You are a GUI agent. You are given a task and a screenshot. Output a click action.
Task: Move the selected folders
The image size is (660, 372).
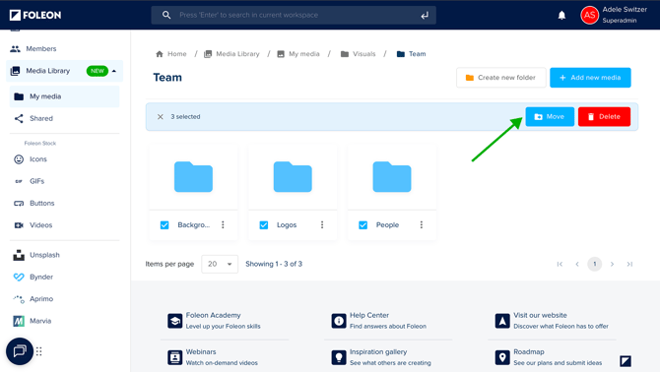[550, 117]
